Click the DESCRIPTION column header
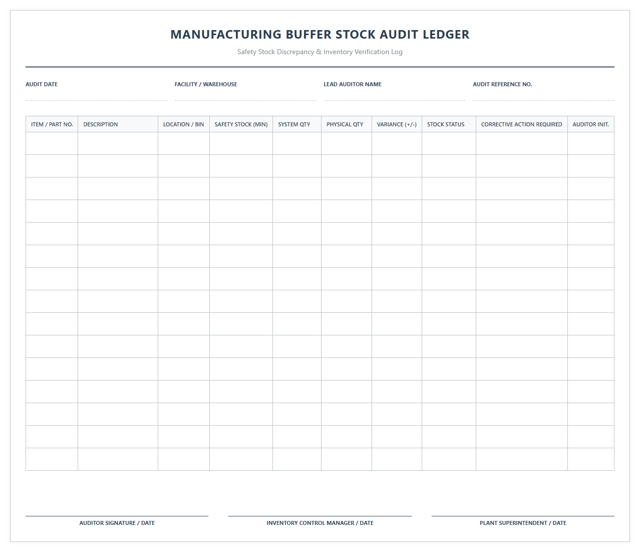The width and height of the screenshot is (640, 552). 118,124
